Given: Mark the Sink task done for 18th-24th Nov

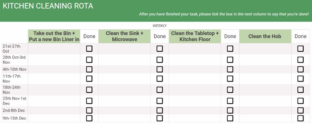Looking at the screenshot, I should coord(160,90).
